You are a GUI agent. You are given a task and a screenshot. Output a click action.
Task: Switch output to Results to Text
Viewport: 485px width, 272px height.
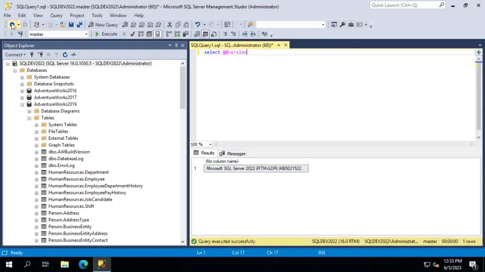197,34
